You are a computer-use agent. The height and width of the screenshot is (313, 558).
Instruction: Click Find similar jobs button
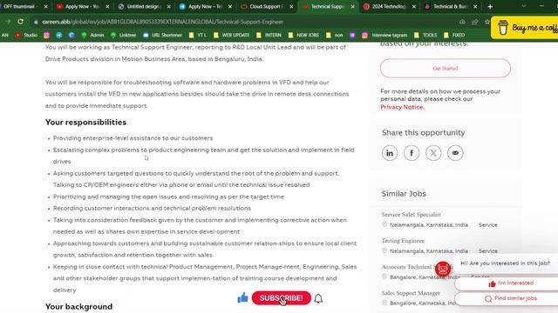pyautogui.click(x=511, y=298)
